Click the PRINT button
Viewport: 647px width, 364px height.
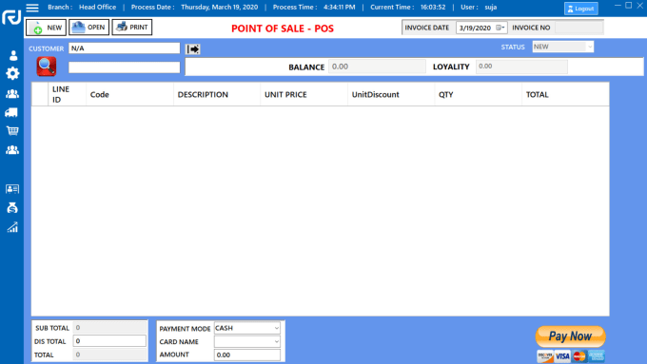pos(132,28)
